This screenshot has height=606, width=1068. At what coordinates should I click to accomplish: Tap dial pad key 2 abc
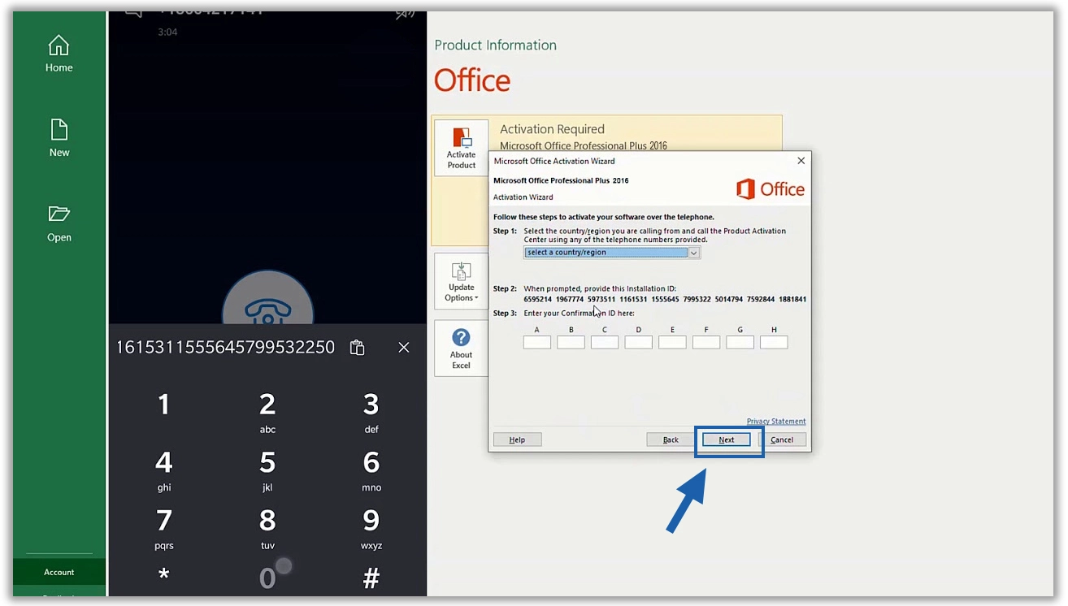(x=267, y=413)
